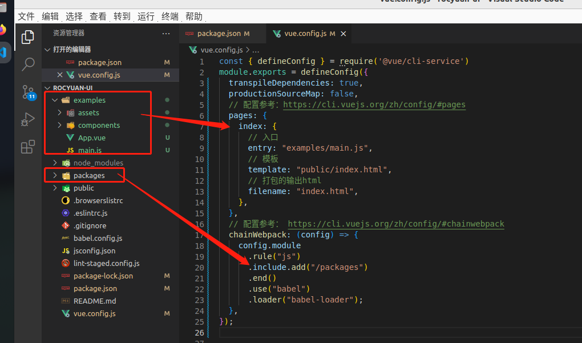The image size is (582, 343).
Task: Click the babel icon beside babel.config.js
Action: click(66, 238)
